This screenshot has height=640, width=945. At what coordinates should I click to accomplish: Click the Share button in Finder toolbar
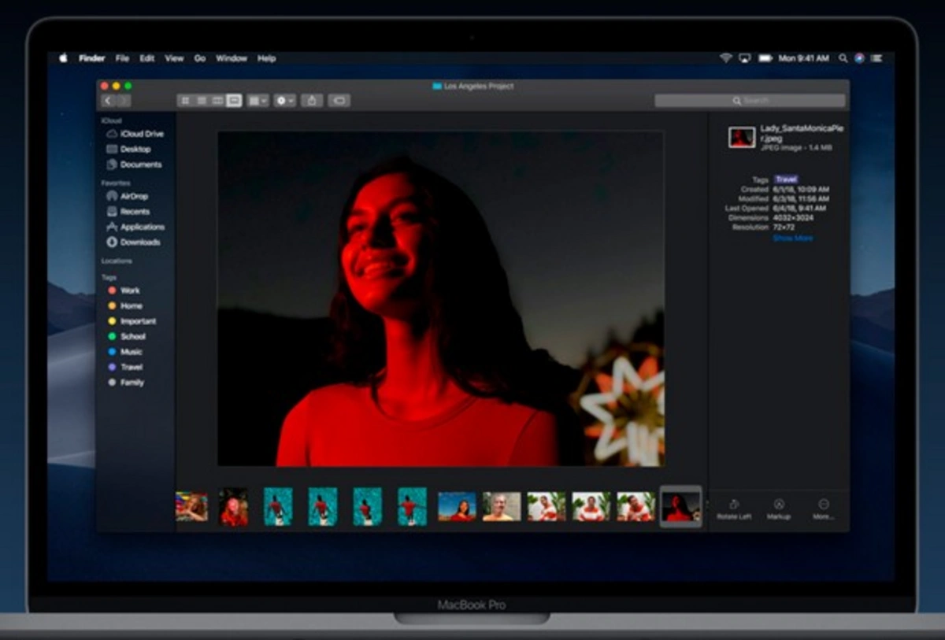312,101
